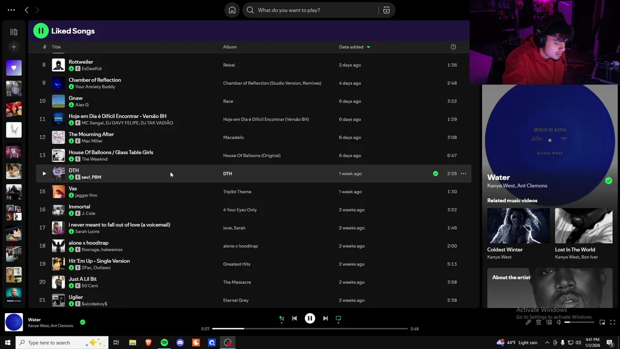Open Spotify from the Windows taskbar

[164, 343]
